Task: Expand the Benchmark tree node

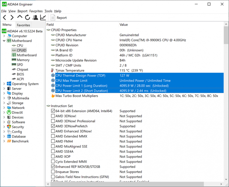Action: coord(4,141)
